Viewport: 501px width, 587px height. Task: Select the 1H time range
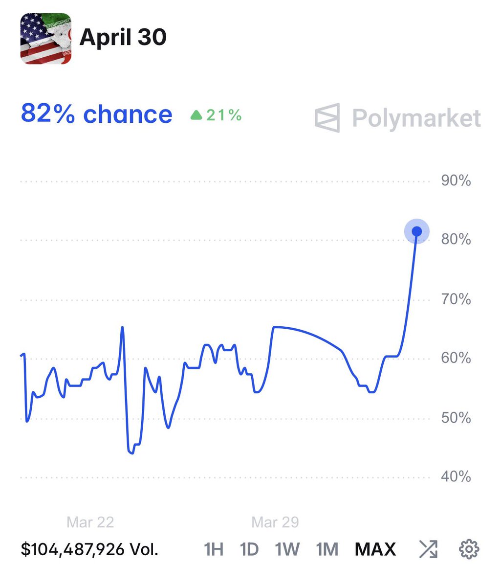(x=214, y=549)
